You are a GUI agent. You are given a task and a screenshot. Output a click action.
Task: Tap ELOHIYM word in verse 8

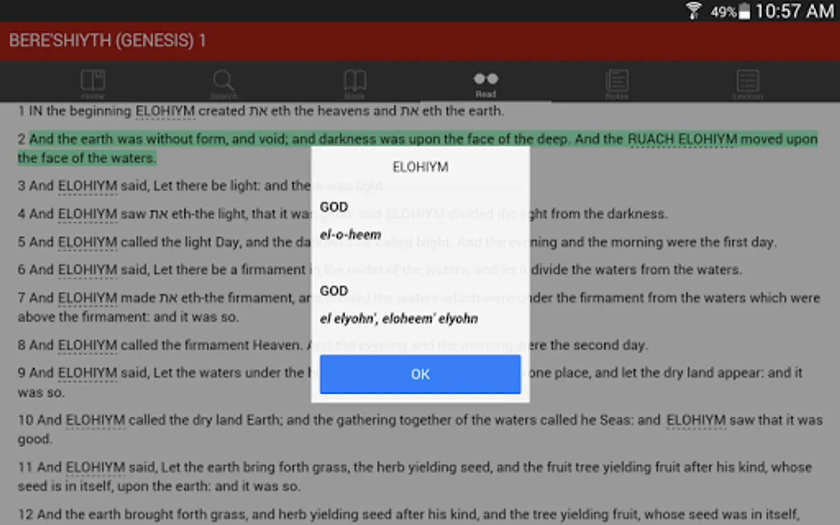87,345
